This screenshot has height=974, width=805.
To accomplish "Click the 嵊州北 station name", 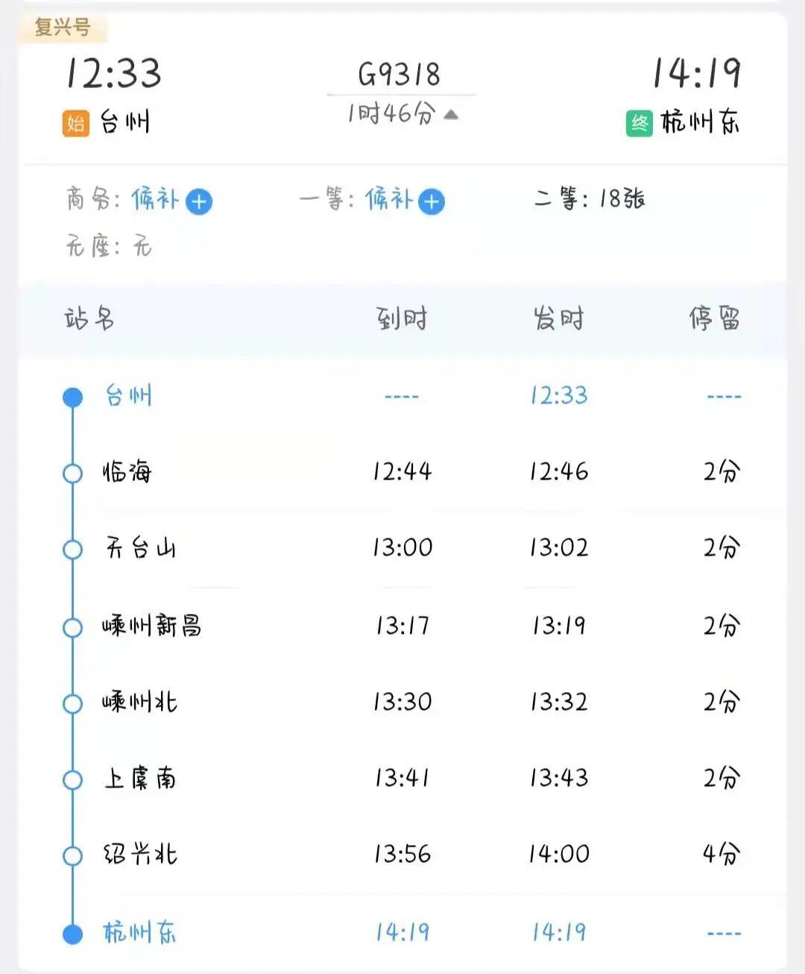I will [x=140, y=703].
